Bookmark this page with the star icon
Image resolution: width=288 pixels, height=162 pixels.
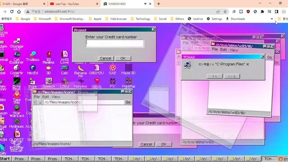click(225, 12)
